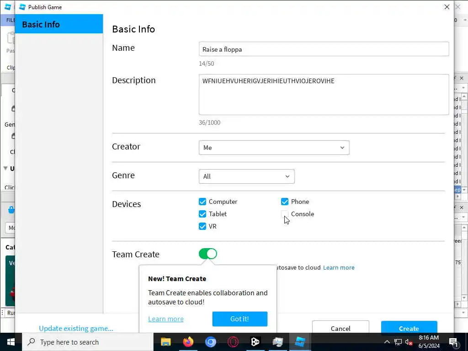
Task: Click the 36/1000 description character counter
Action: coord(209,122)
